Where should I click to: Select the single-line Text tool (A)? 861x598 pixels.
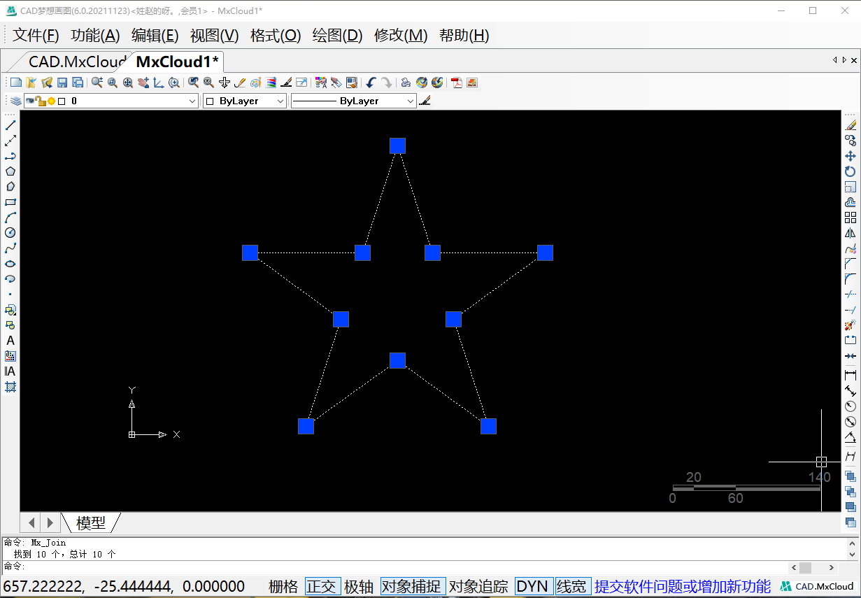pyautogui.click(x=10, y=341)
